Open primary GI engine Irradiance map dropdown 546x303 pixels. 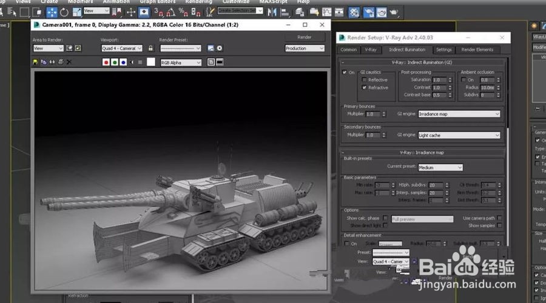[459, 114]
